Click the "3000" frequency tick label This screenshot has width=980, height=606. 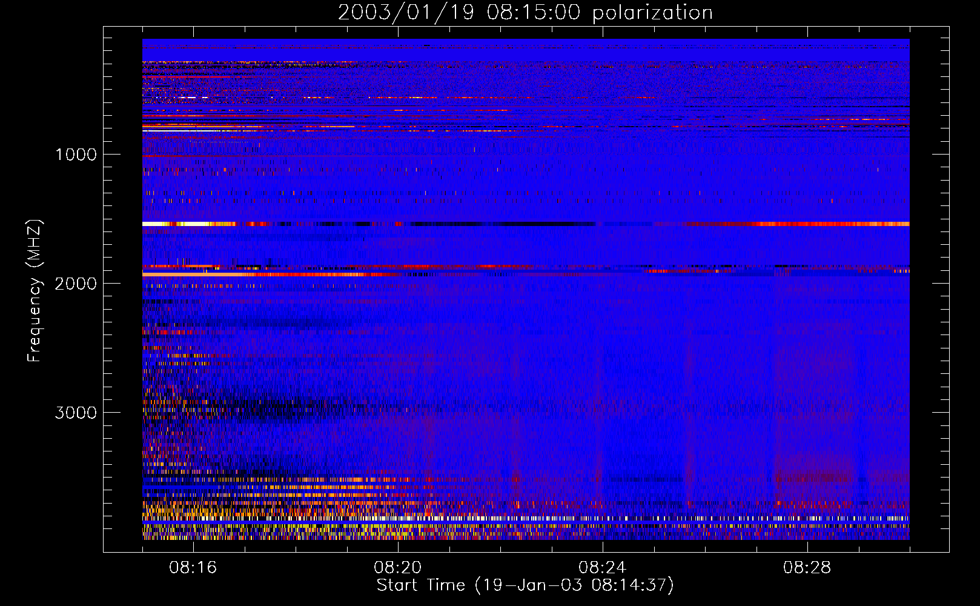(76, 413)
